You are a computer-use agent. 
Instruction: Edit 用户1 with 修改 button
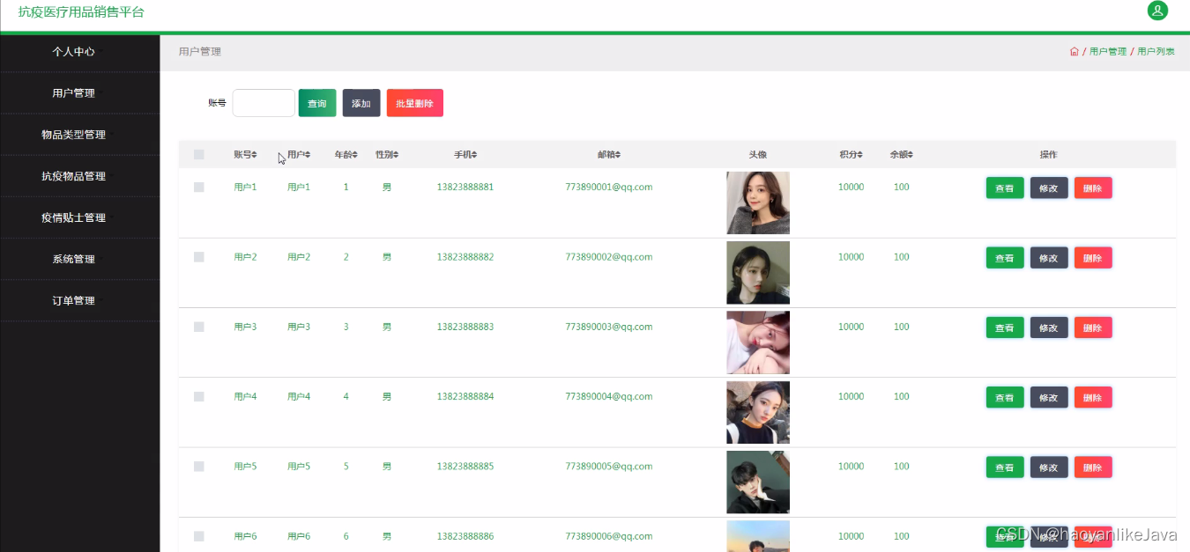[x=1049, y=188]
